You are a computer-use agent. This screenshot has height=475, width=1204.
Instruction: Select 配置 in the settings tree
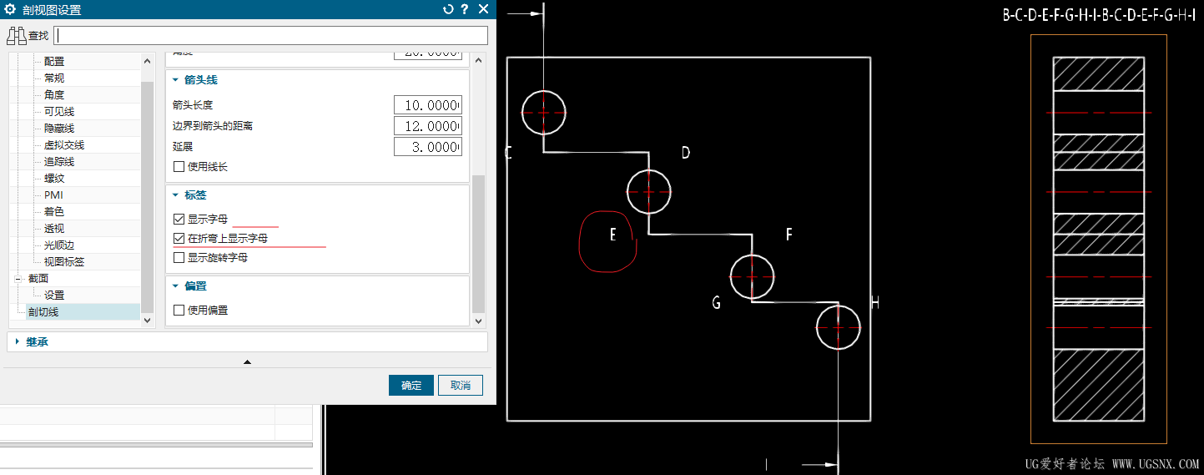(x=54, y=61)
